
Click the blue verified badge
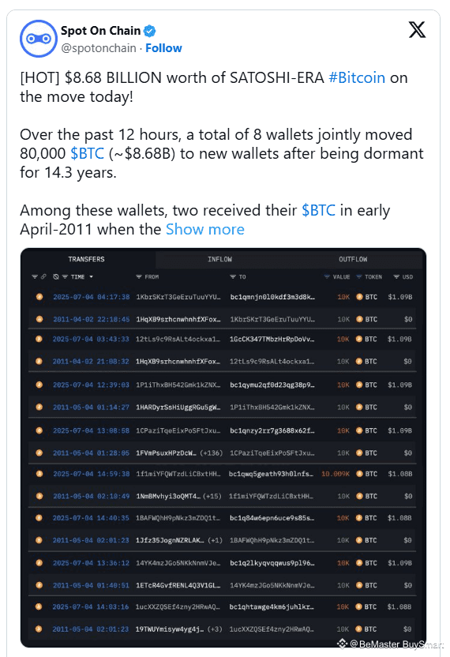point(149,31)
